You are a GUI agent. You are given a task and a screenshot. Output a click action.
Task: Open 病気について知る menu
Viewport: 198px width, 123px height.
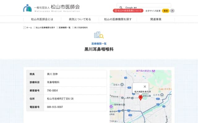click(80, 19)
